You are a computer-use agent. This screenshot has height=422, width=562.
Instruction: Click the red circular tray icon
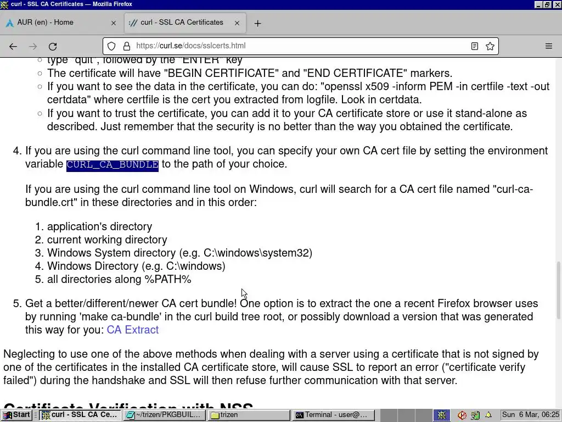pos(462,415)
